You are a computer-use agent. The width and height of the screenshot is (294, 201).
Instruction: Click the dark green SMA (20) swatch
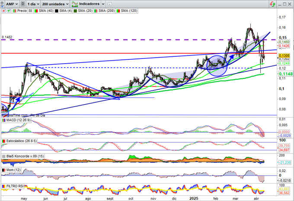[75, 11]
